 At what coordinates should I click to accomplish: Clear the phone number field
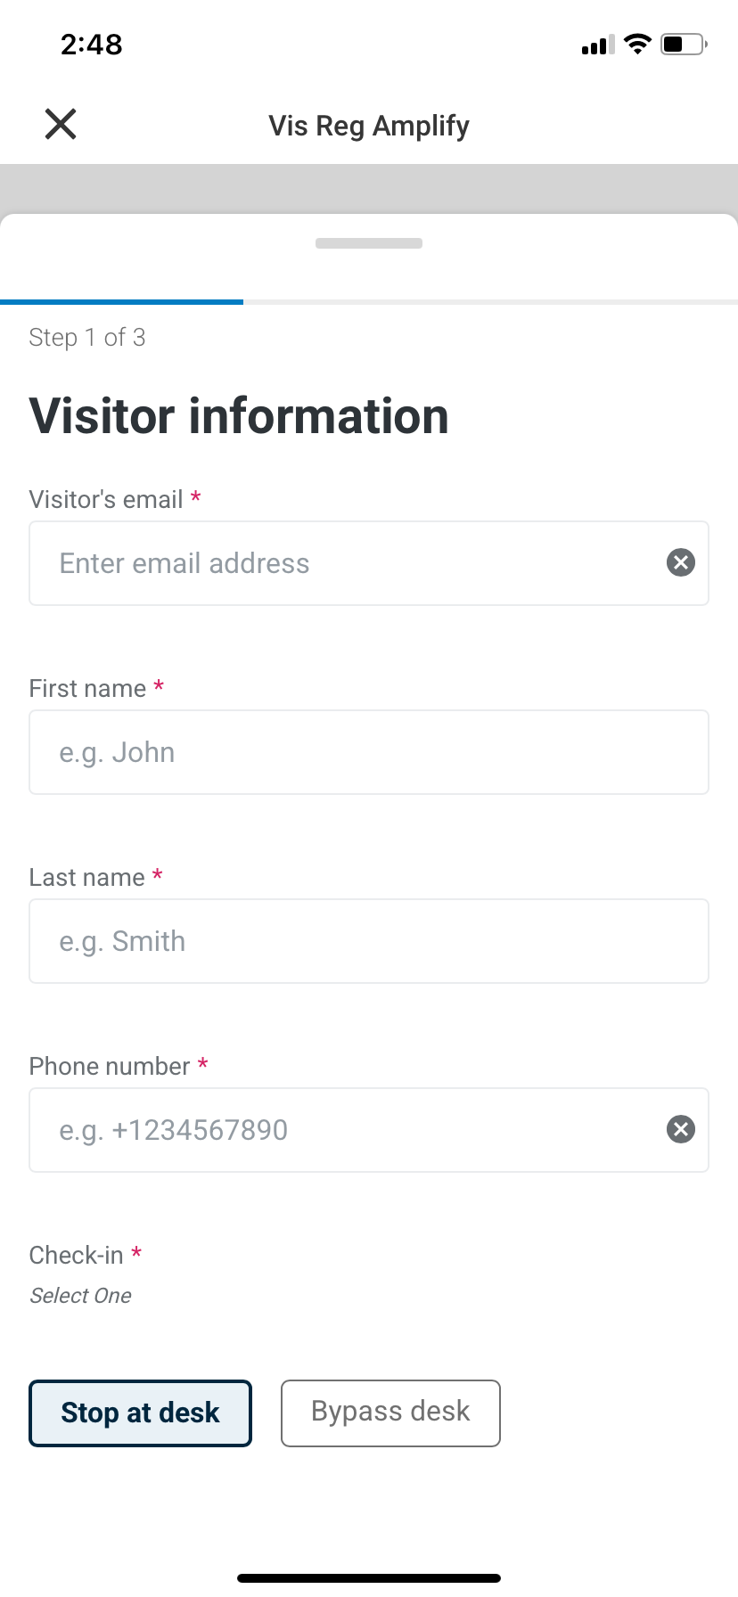(x=681, y=1129)
